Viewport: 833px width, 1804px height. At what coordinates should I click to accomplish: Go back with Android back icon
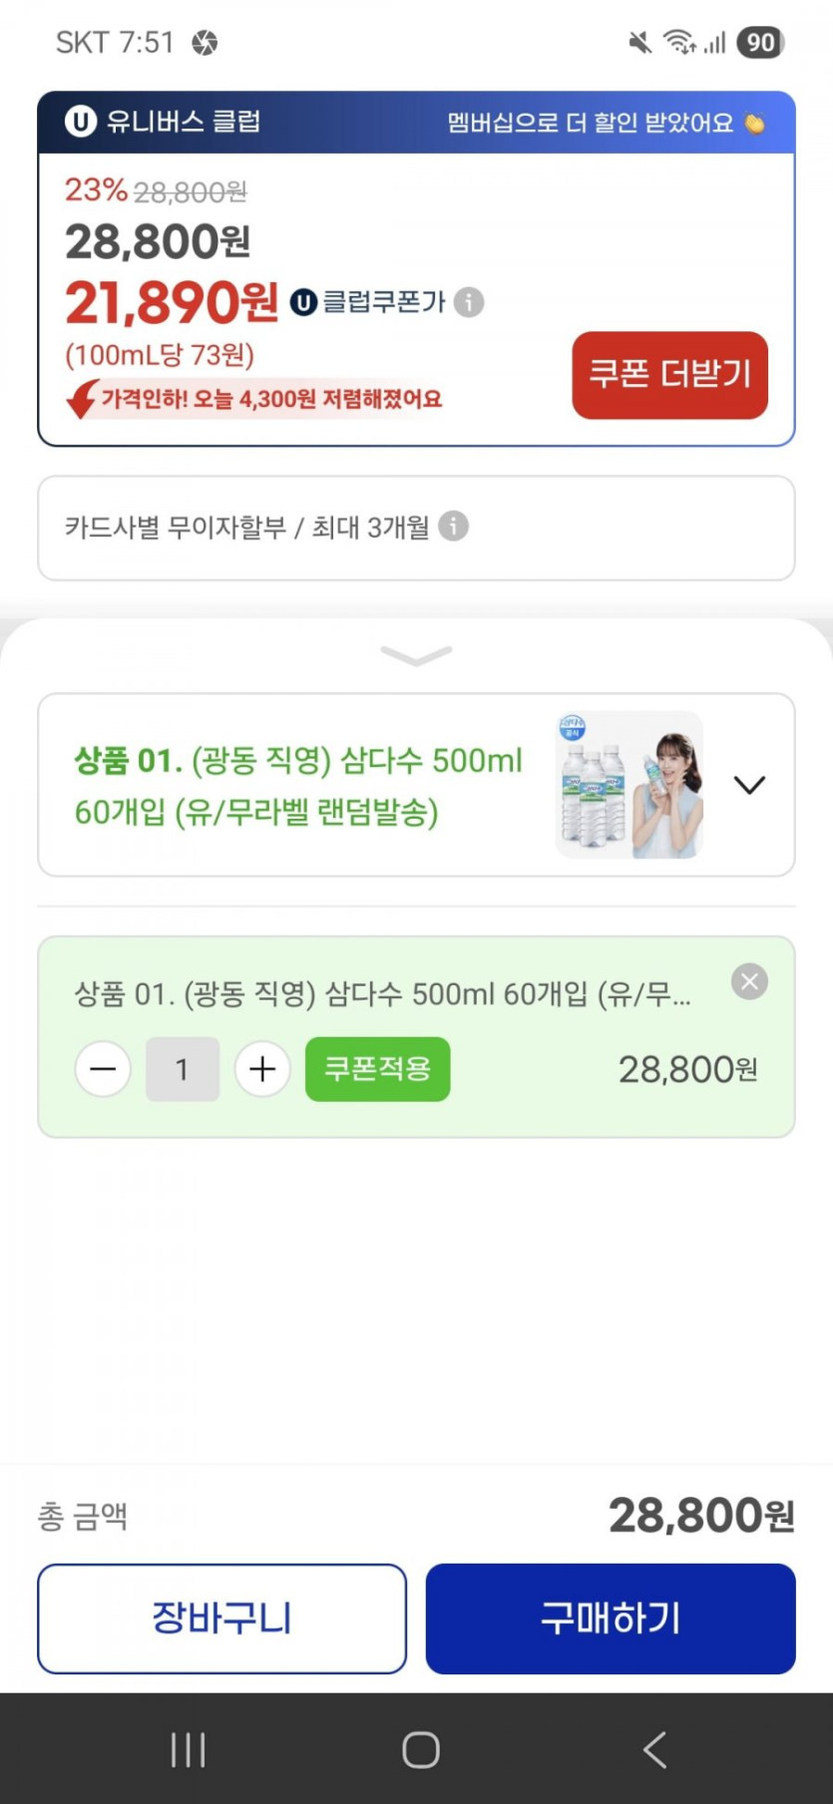pyautogui.click(x=654, y=1749)
